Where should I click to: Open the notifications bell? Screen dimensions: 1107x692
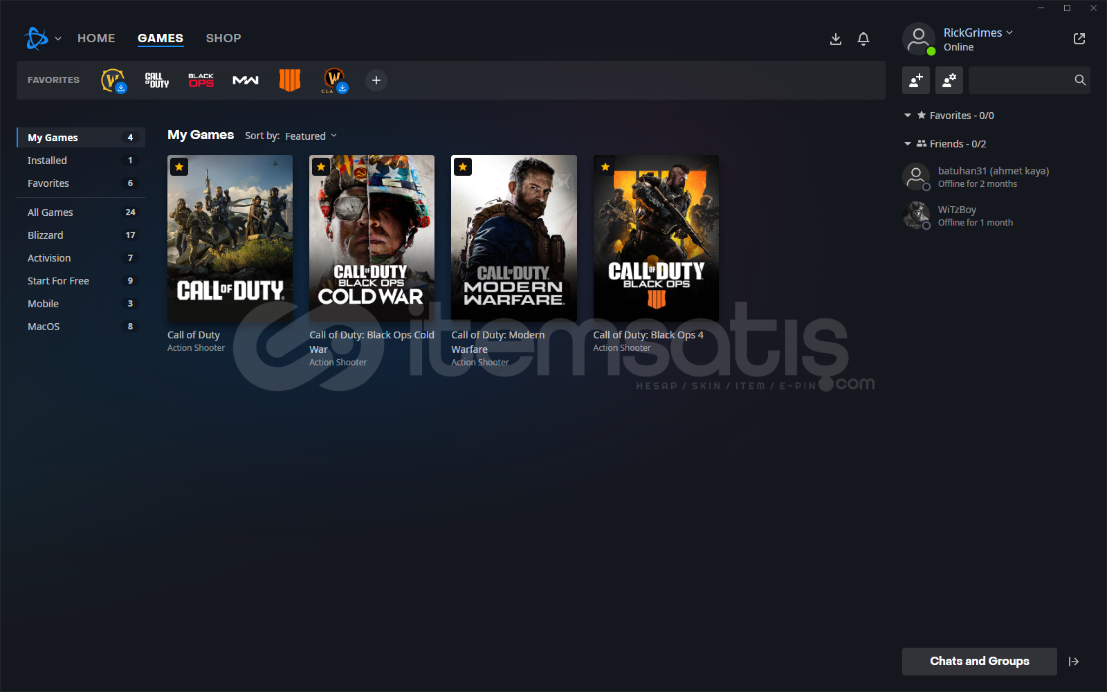pyautogui.click(x=863, y=39)
